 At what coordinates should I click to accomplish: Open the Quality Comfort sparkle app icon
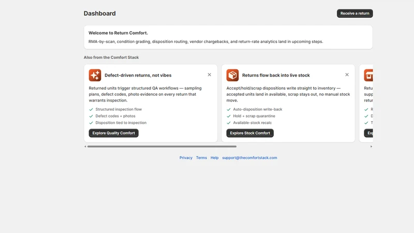[95, 75]
